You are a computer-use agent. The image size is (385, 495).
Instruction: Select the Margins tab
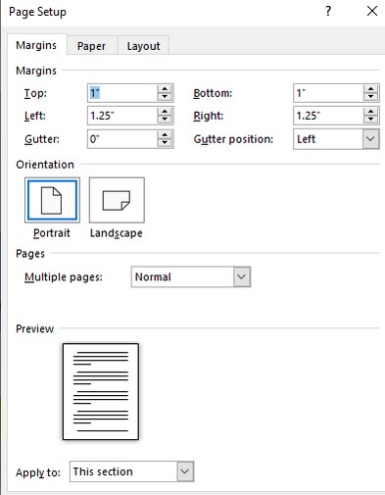pos(36,45)
